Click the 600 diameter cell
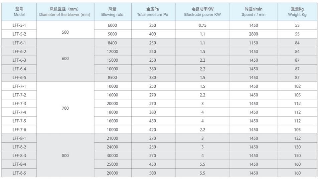320x179 pixels. click(x=65, y=59)
